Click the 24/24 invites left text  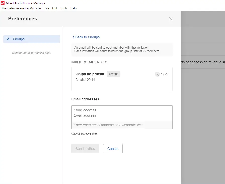coord(84,134)
